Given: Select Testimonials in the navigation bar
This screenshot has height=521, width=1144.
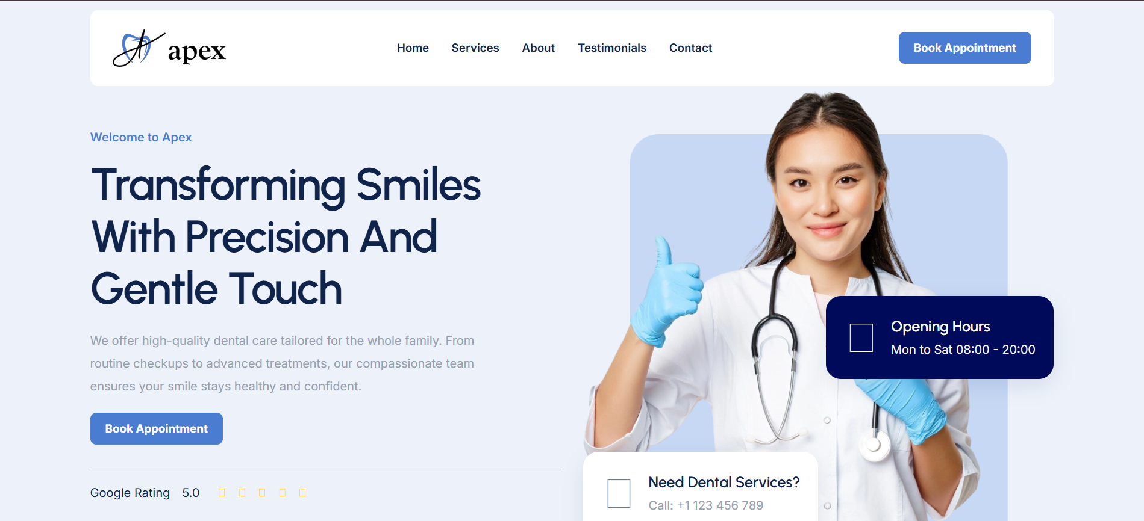Looking at the screenshot, I should (x=612, y=48).
